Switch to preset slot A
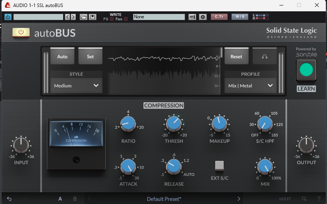 coord(60,199)
